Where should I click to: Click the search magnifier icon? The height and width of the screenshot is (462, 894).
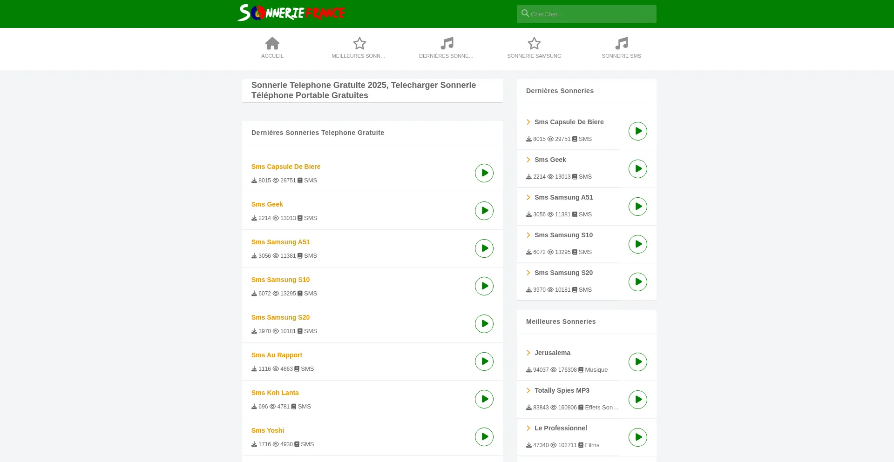(525, 13)
